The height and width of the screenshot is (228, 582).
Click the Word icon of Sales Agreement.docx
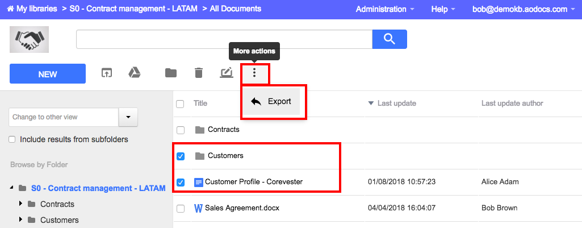pos(198,208)
